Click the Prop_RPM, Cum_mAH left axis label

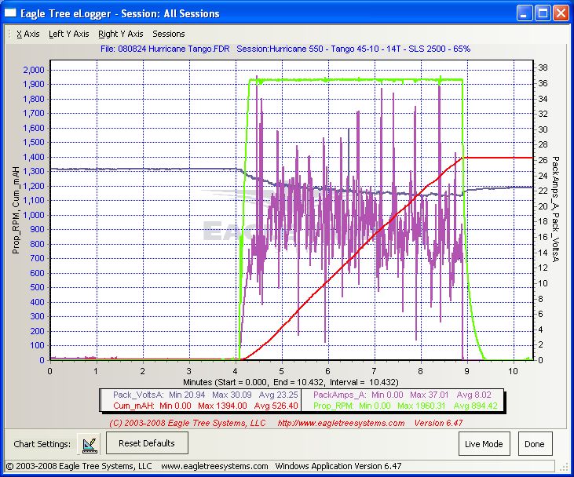[x=16, y=209]
